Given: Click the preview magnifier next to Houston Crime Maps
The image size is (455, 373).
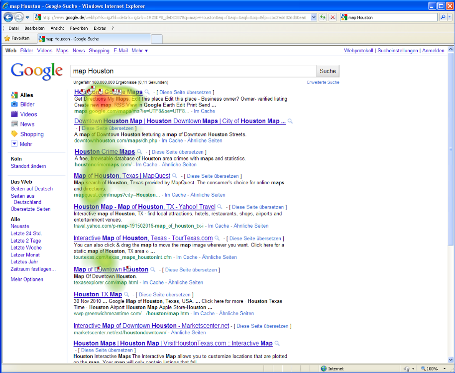Looking at the screenshot, I should pos(139,151).
